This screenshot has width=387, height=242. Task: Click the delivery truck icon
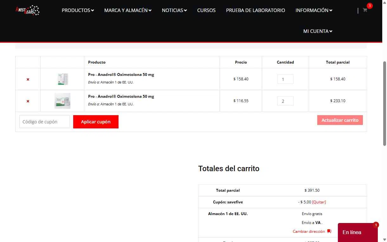(329, 231)
